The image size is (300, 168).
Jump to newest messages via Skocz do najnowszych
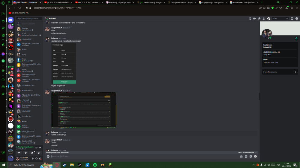pos(247,152)
